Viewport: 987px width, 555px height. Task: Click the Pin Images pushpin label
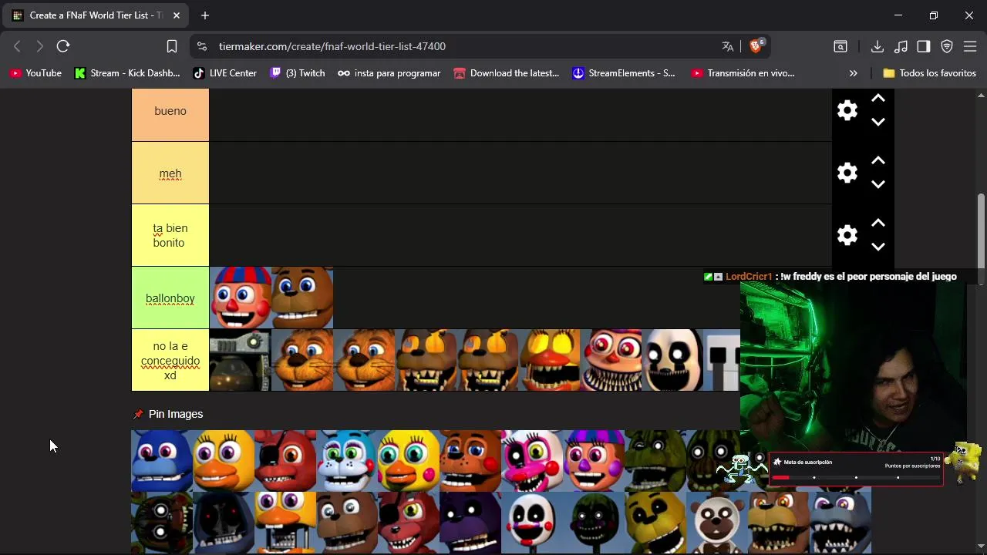[x=168, y=414]
